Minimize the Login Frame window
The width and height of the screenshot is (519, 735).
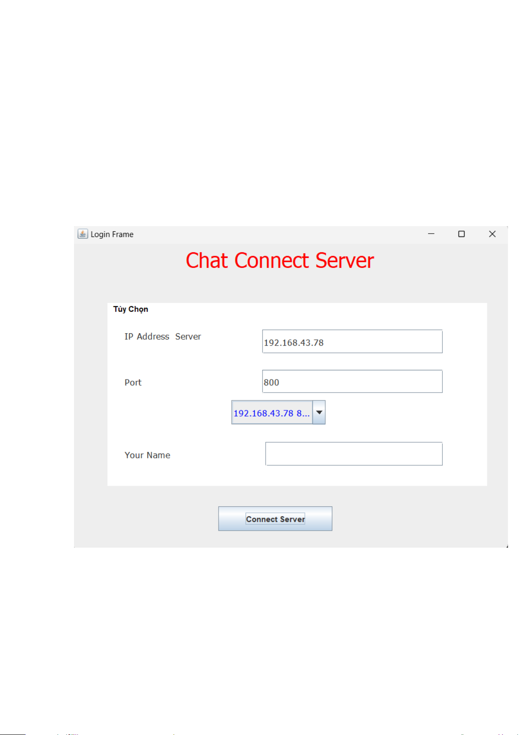(431, 234)
